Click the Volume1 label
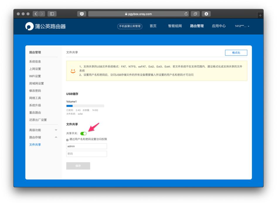The width and height of the screenshot is (277, 205). (71, 101)
